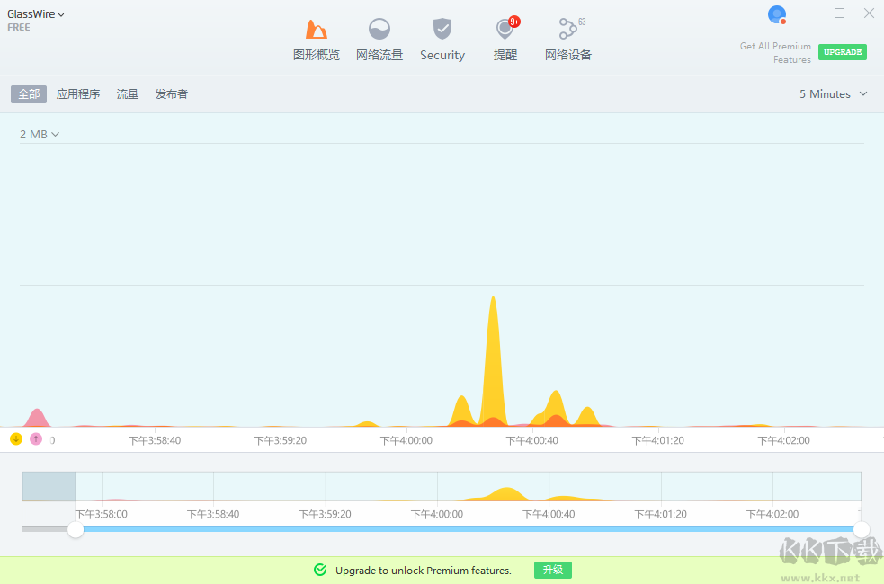Select the 流量 filter tab
The width and height of the screenshot is (884, 584).
tap(128, 94)
